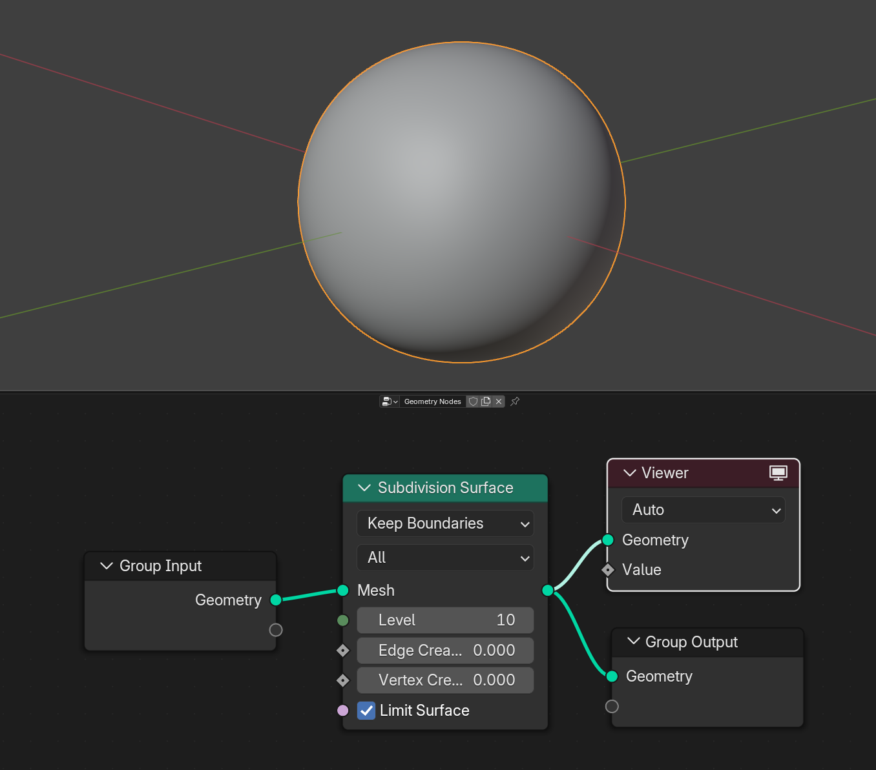
Task: Unlink the Geometry Nodes group with the X
Action: pyautogui.click(x=499, y=401)
